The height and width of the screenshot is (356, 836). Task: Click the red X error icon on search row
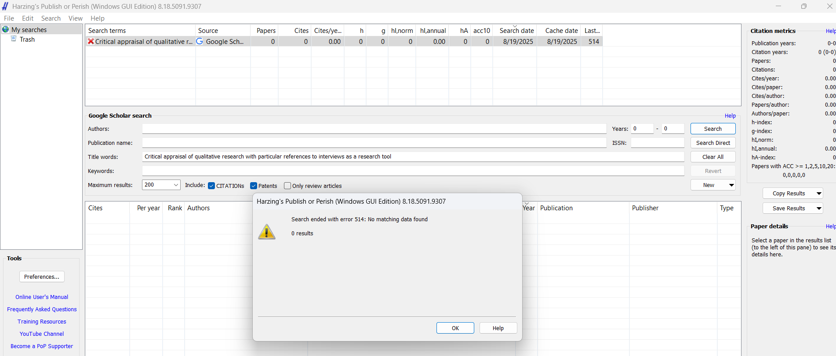click(91, 41)
